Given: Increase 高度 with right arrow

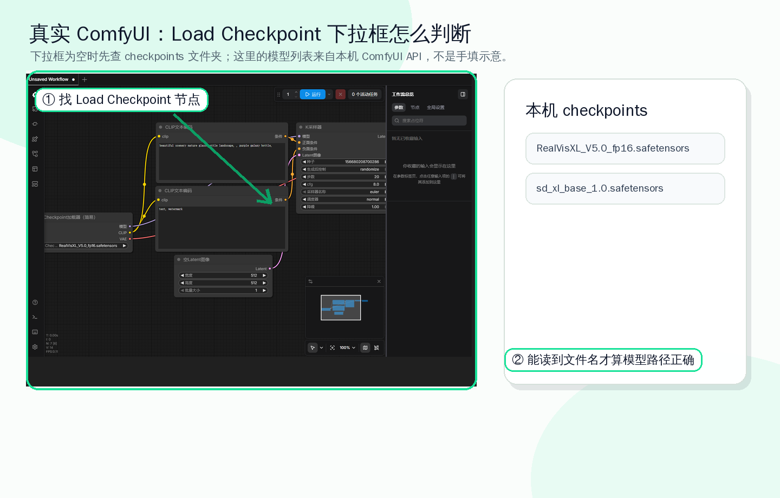Looking at the screenshot, I should tap(264, 283).
